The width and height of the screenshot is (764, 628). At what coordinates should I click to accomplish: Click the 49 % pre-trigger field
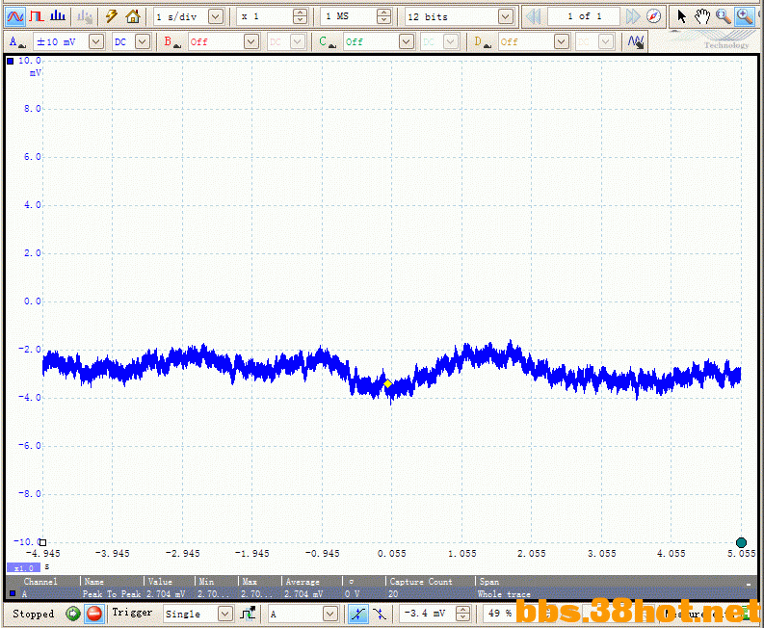pyautogui.click(x=498, y=614)
